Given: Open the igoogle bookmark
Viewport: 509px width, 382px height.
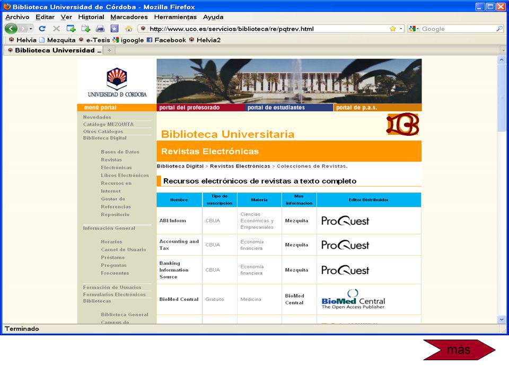Looking at the screenshot, I should (128, 40).
